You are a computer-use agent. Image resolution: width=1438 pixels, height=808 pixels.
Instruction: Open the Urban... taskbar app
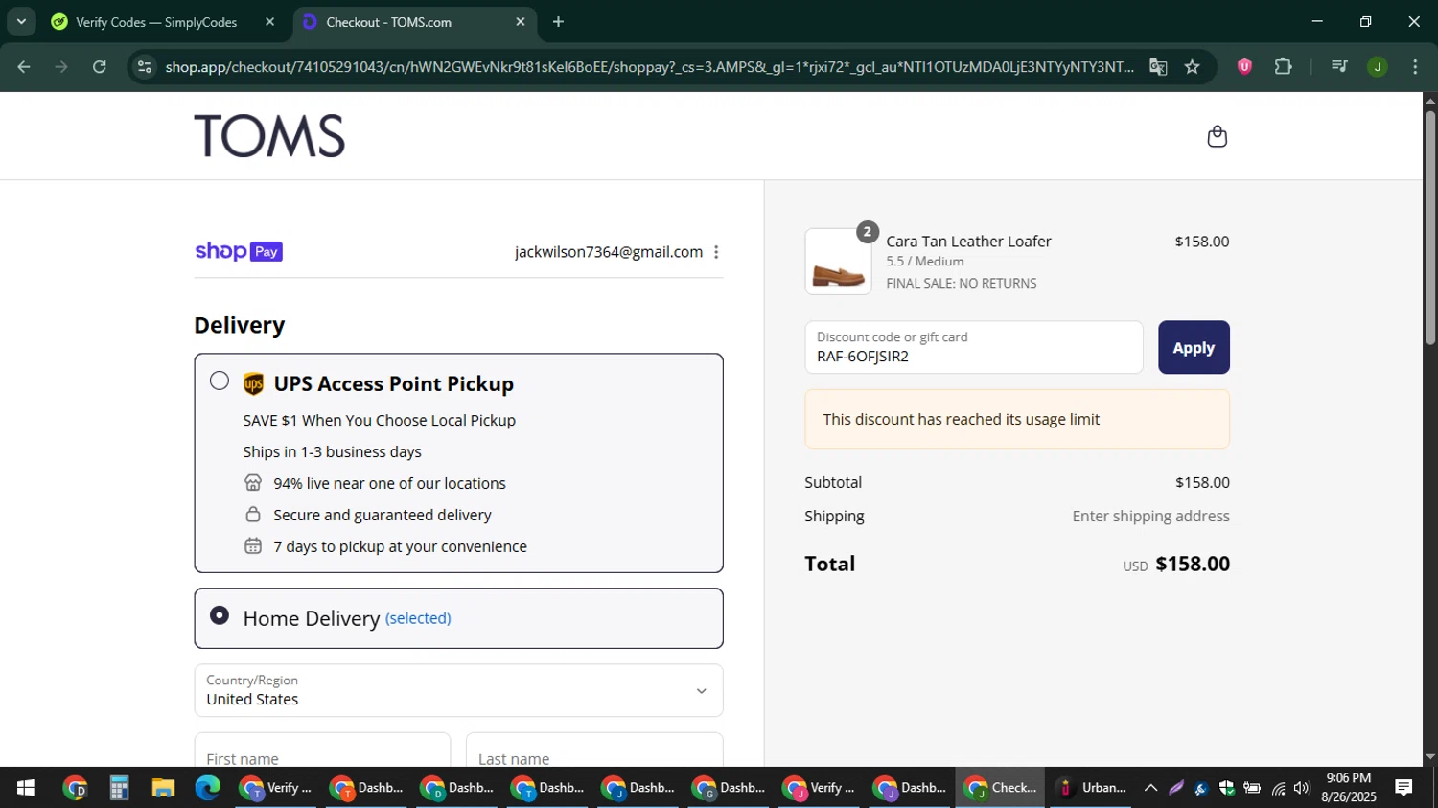tap(1091, 788)
